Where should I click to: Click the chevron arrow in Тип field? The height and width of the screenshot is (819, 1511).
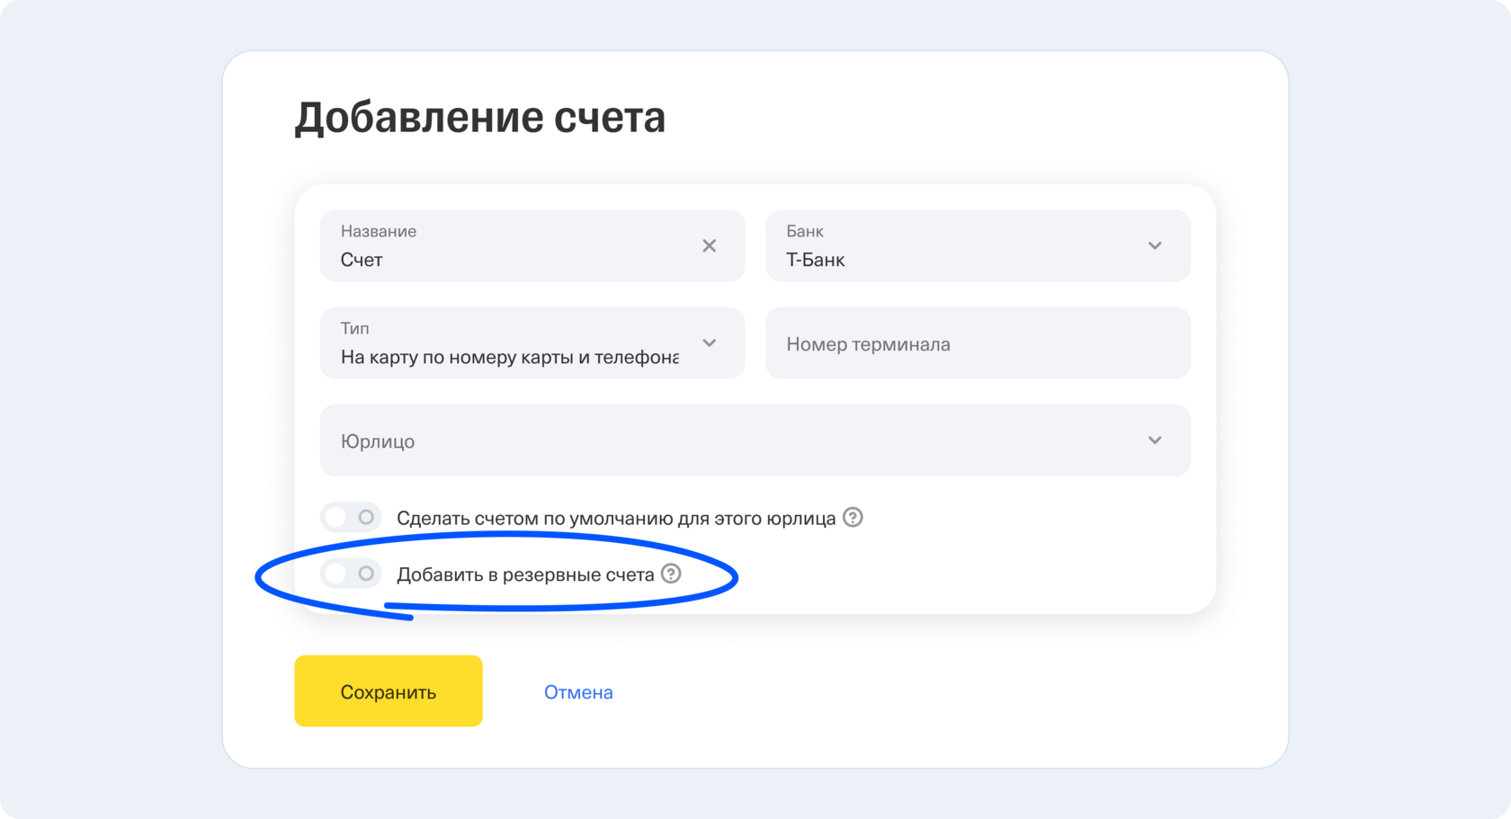709,343
